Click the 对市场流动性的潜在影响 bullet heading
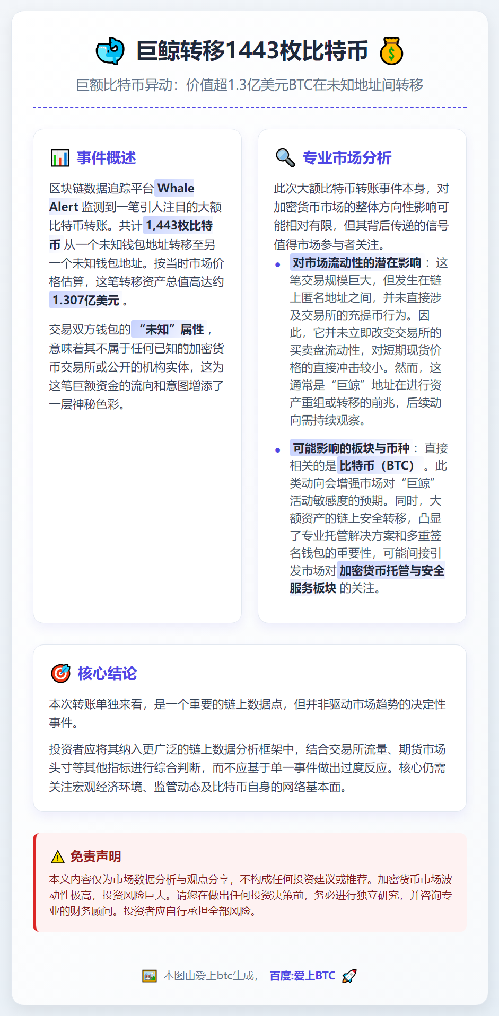The image size is (499, 1016). pyautogui.click(x=357, y=263)
